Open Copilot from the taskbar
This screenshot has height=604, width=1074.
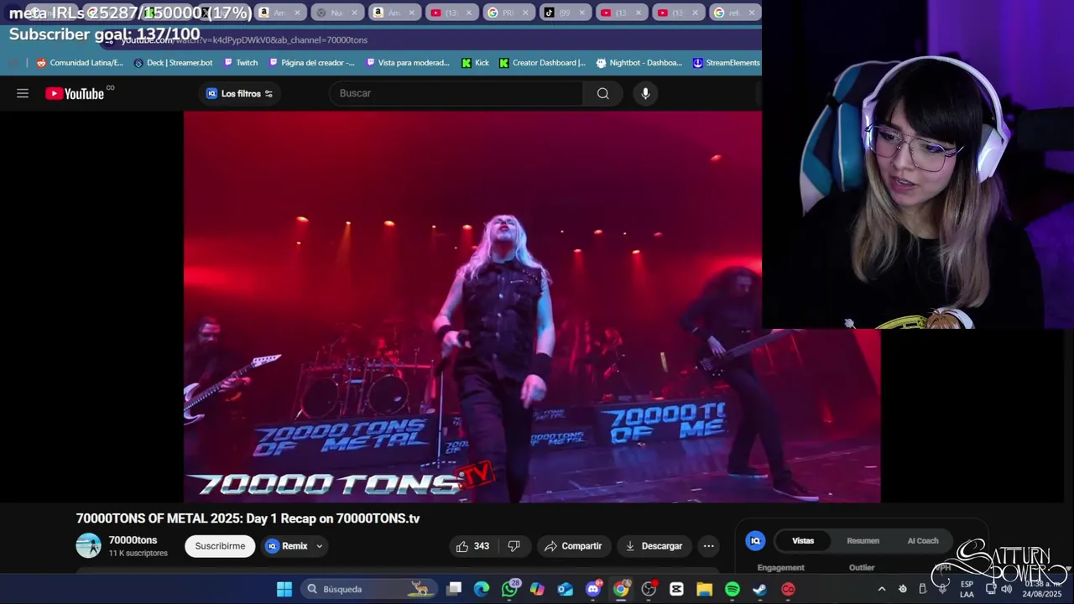(537, 589)
